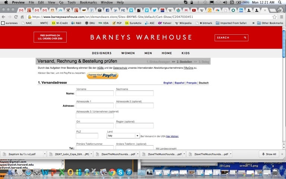Select WOMEN in the site navigation

[x=128, y=53]
